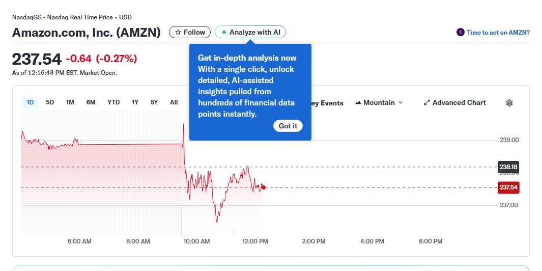Open the Time to act on AMZN link
Viewport: 542px width, 271px height.
point(498,32)
